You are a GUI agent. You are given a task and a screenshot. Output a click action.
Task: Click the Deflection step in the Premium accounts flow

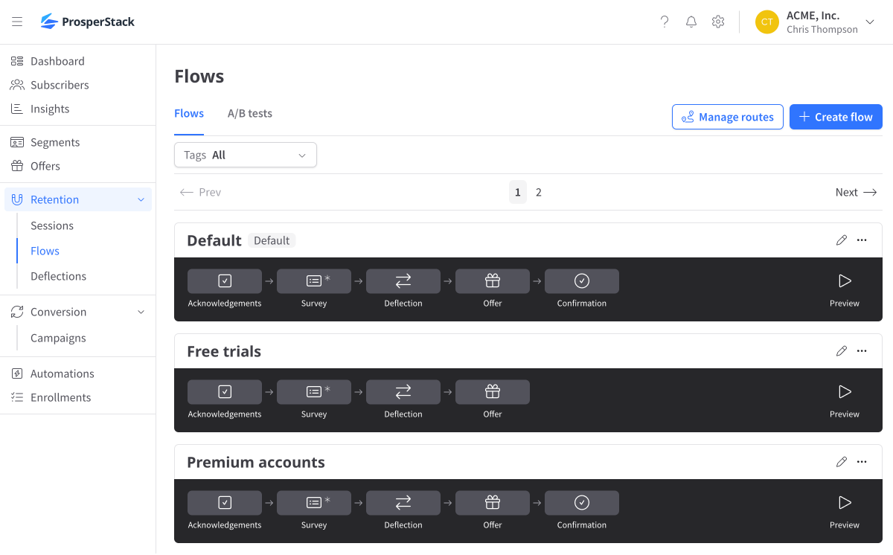coord(403,502)
